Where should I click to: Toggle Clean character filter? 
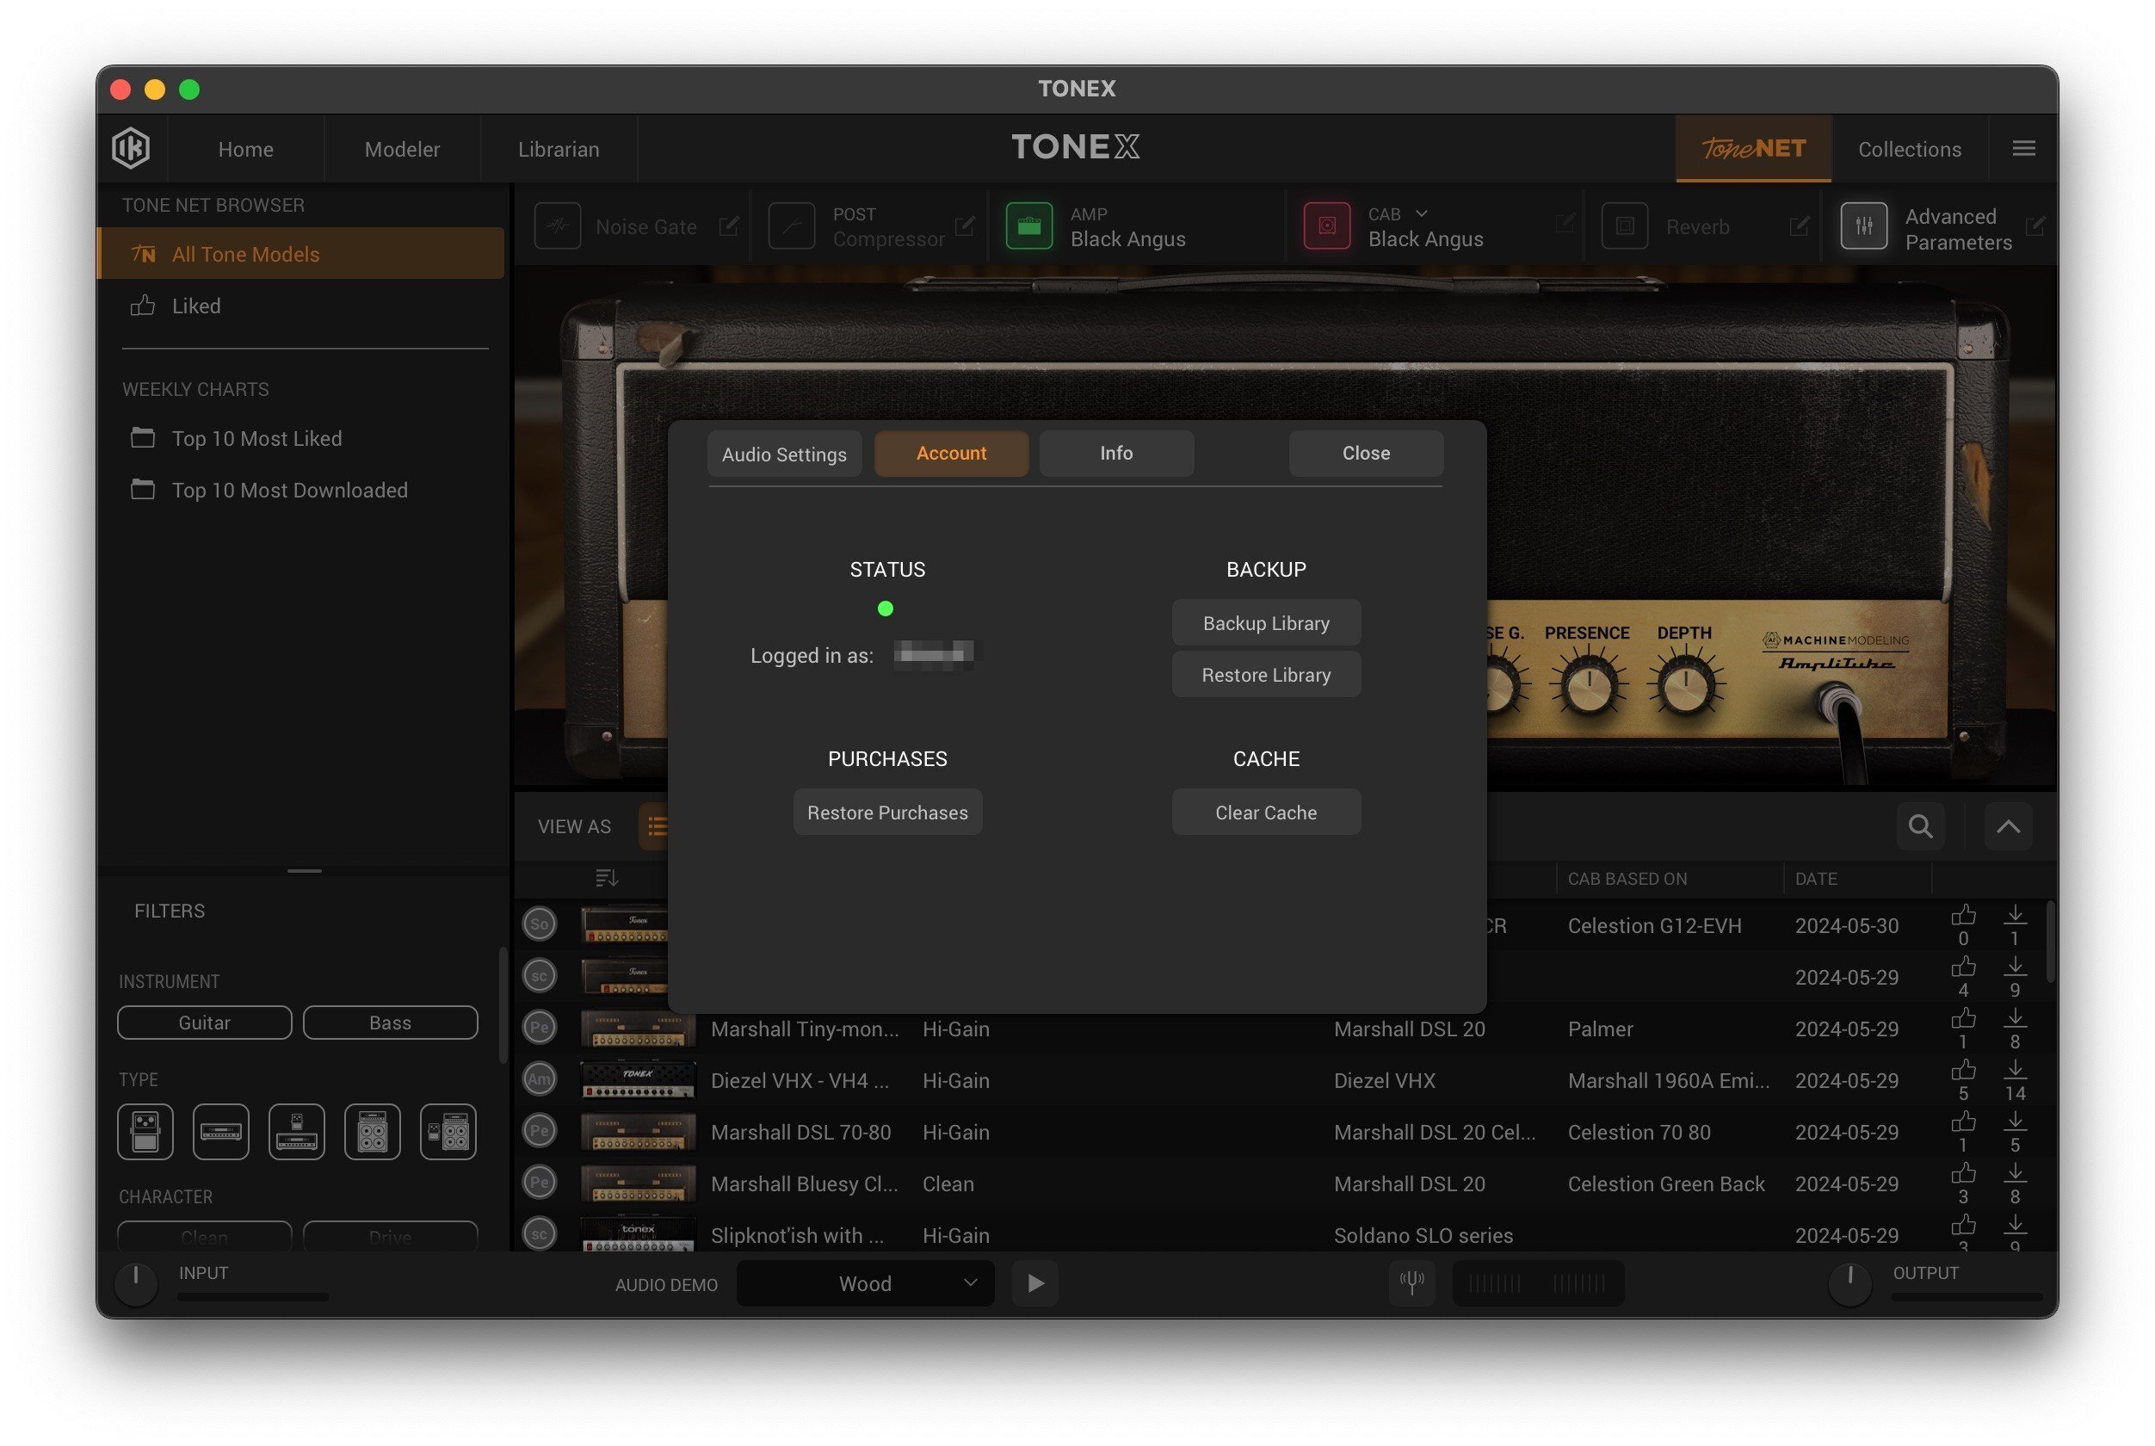coord(204,1236)
